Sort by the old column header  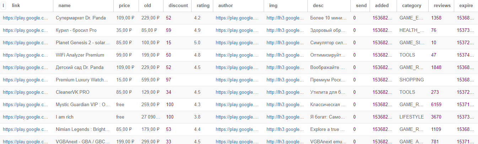[147, 6]
